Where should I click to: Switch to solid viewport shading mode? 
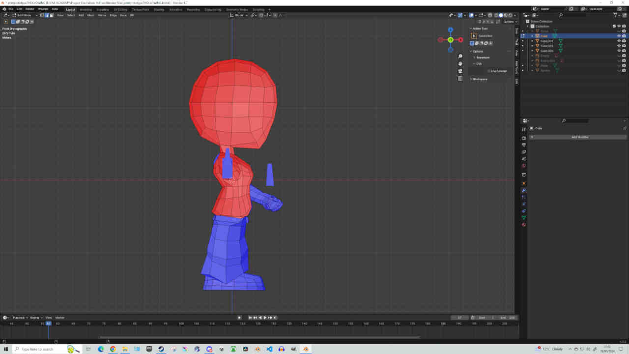(x=501, y=15)
